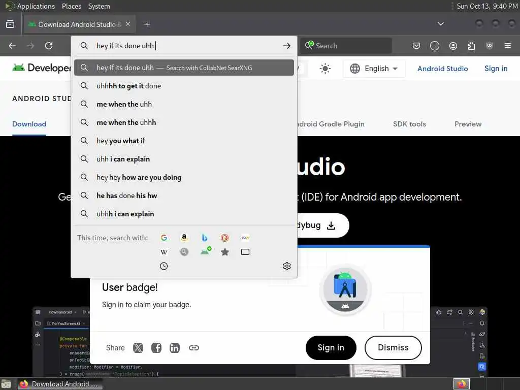Search in history clock icon
Screen dimensions: 520x390
(x=164, y=266)
